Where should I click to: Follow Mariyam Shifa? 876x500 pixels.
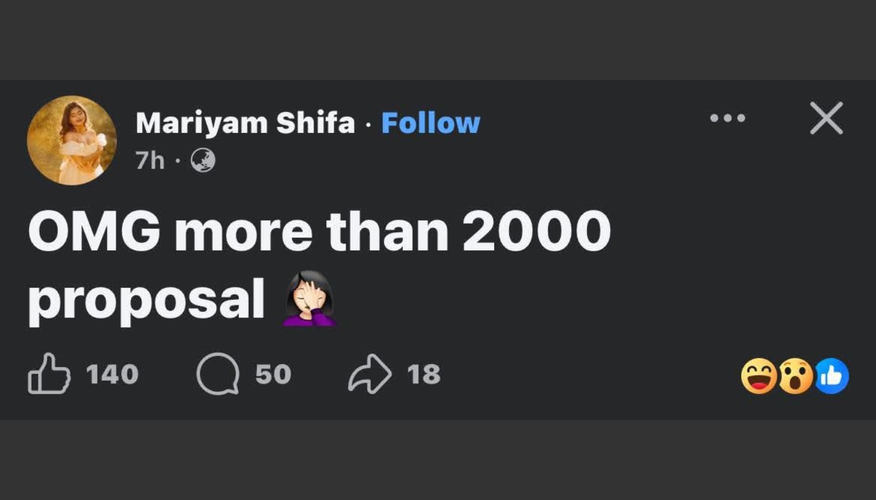(430, 123)
